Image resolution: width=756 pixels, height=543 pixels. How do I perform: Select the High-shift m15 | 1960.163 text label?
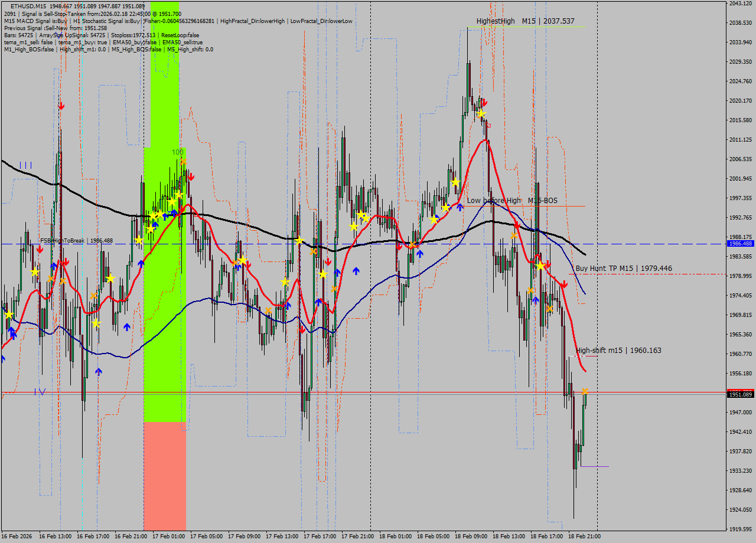click(x=618, y=350)
